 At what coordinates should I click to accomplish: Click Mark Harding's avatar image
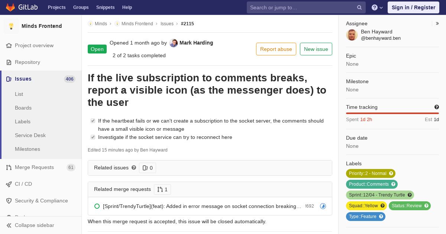pyautogui.click(x=173, y=43)
